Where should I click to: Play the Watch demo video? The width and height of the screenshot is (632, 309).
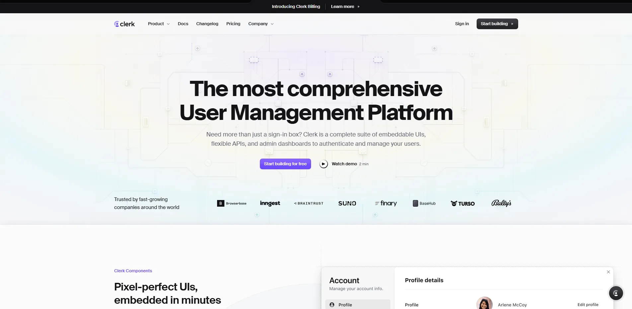tap(323, 164)
